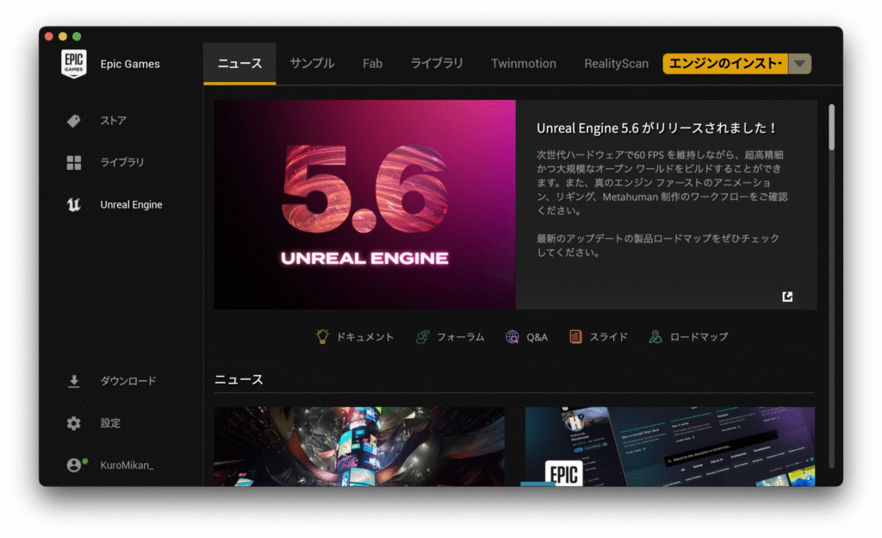Click the ニュース section heading
The image size is (882, 538).
(x=239, y=380)
